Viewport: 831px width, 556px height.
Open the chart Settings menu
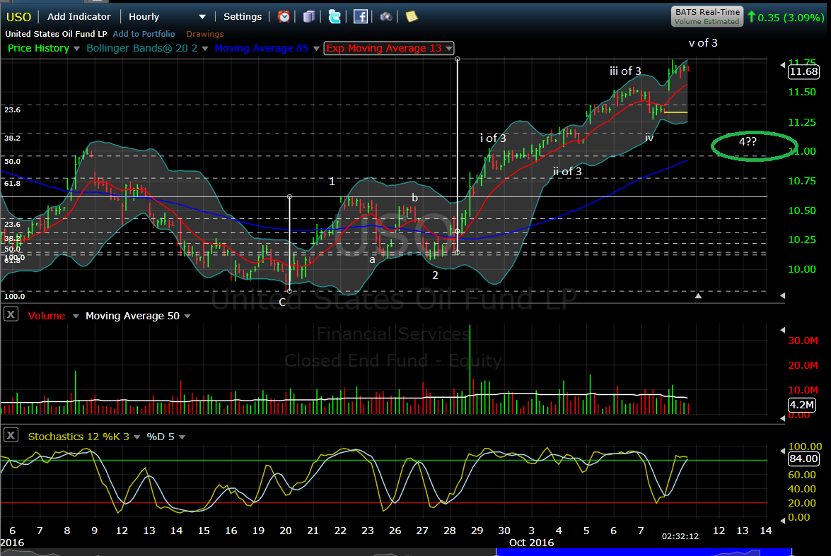(243, 16)
